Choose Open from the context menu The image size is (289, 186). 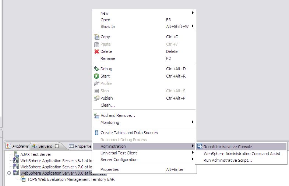click(x=145, y=20)
